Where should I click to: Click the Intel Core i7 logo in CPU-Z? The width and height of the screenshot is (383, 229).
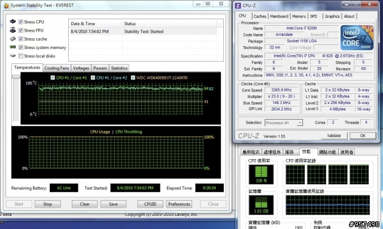coord(357,38)
